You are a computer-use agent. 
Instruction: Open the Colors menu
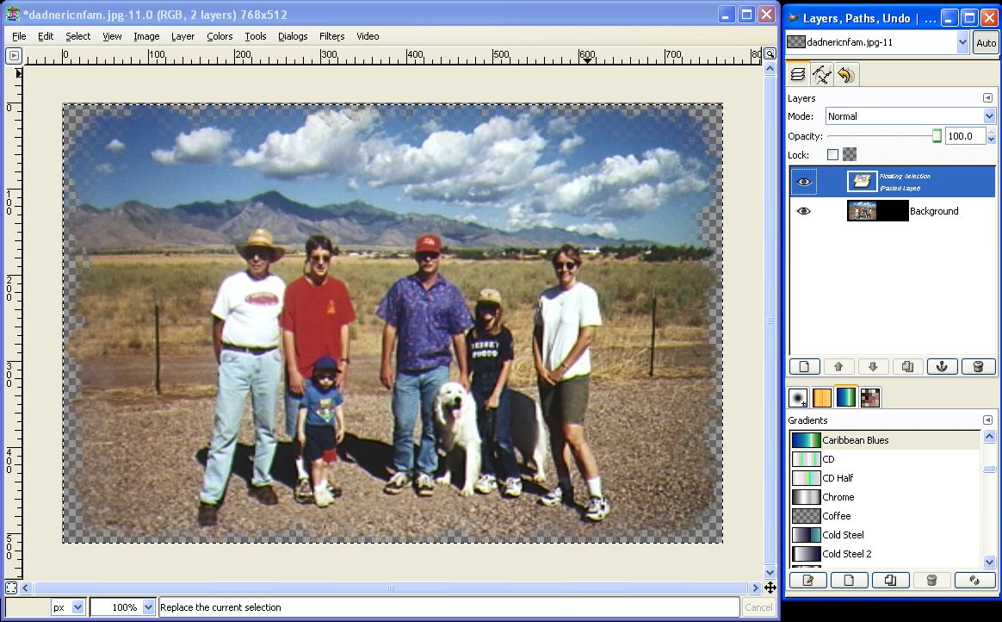pos(220,36)
